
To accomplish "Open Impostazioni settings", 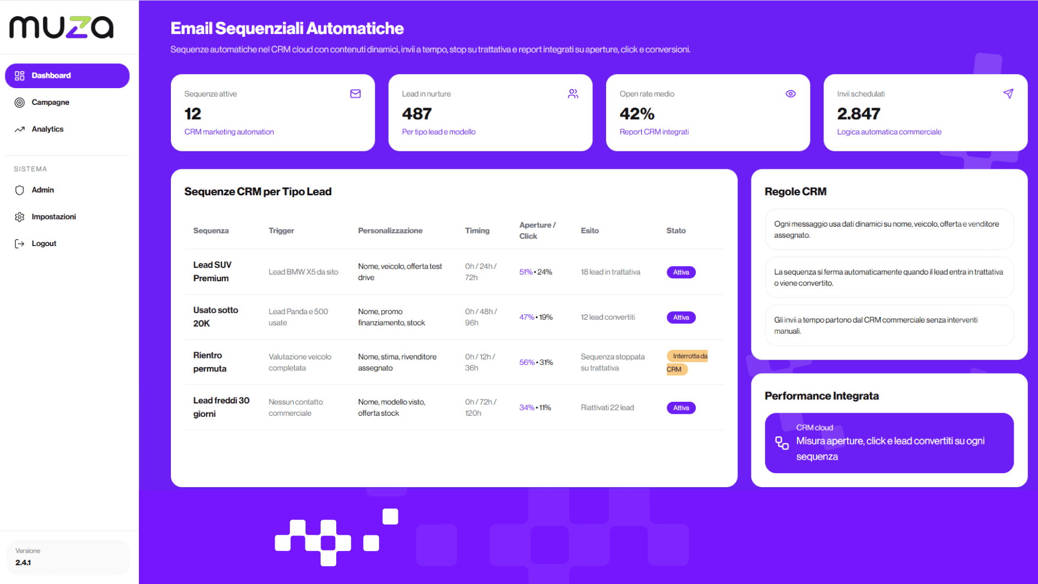I will tap(67, 217).
